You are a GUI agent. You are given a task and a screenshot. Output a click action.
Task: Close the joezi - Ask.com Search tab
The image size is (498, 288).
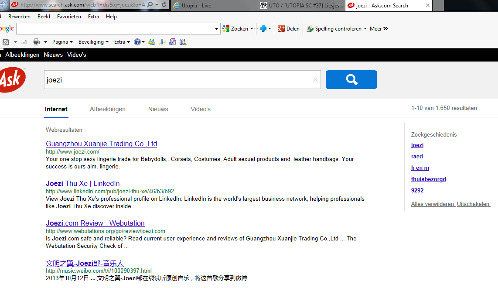click(427, 5)
